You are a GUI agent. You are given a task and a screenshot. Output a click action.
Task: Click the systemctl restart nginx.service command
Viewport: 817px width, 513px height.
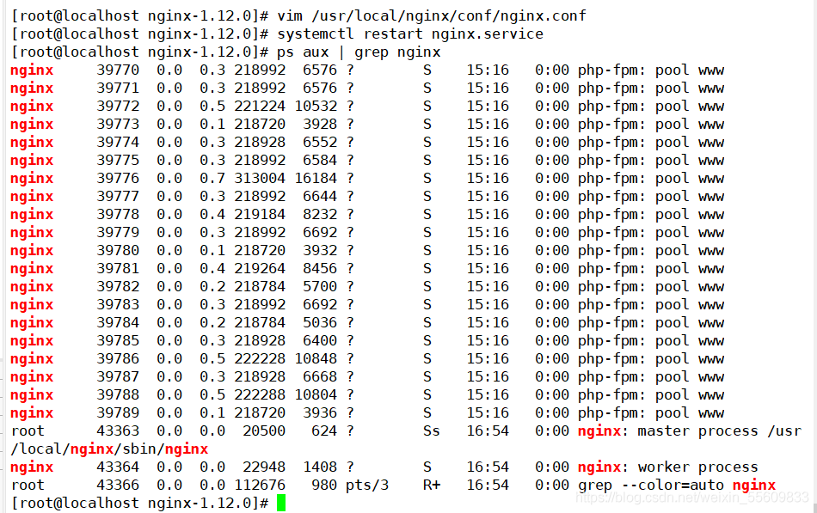pos(410,34)
